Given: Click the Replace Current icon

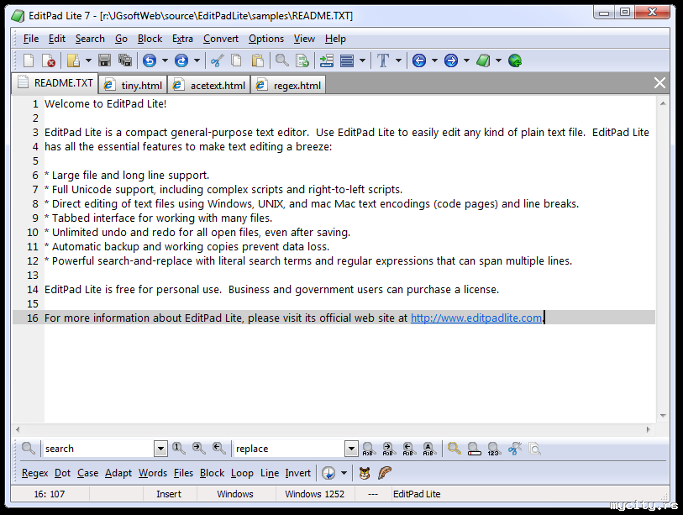Looking at the screenshot, I should tap(369, 449).
